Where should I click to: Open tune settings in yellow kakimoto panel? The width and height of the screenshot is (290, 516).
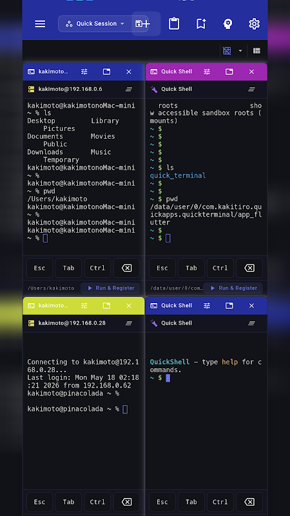pos(84,306)
